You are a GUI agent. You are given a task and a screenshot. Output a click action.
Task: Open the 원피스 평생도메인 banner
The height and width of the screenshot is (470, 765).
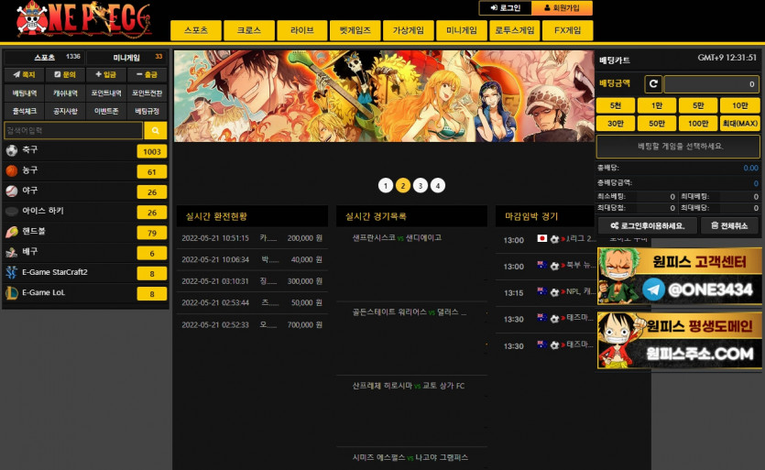pyautogui.click(x=679, y=340)
